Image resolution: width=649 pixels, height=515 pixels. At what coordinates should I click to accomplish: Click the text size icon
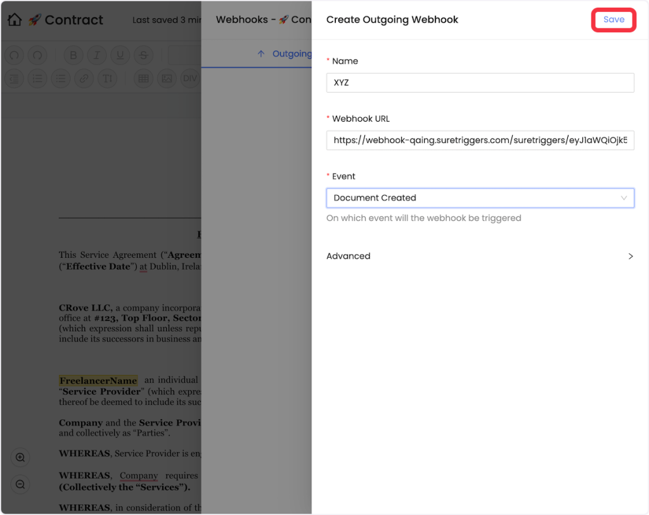108,79
